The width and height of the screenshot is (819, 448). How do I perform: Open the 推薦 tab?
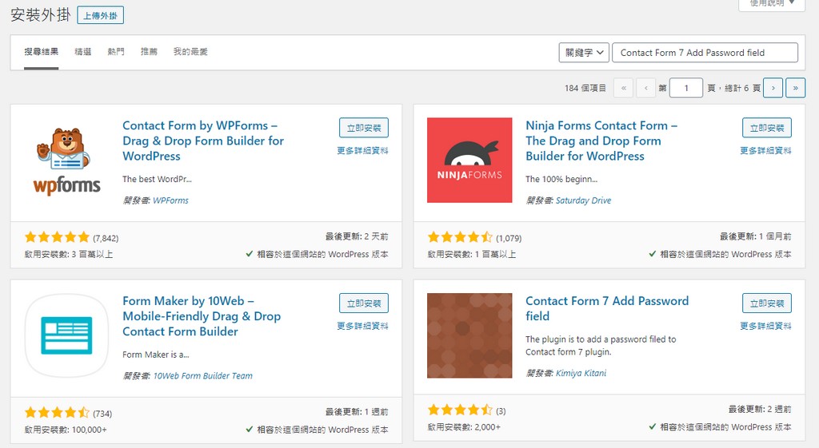(x=149, y=52)
